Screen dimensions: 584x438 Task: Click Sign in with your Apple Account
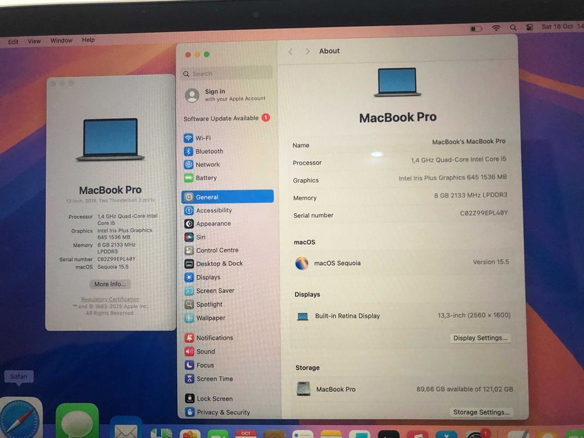coord(225,95)
